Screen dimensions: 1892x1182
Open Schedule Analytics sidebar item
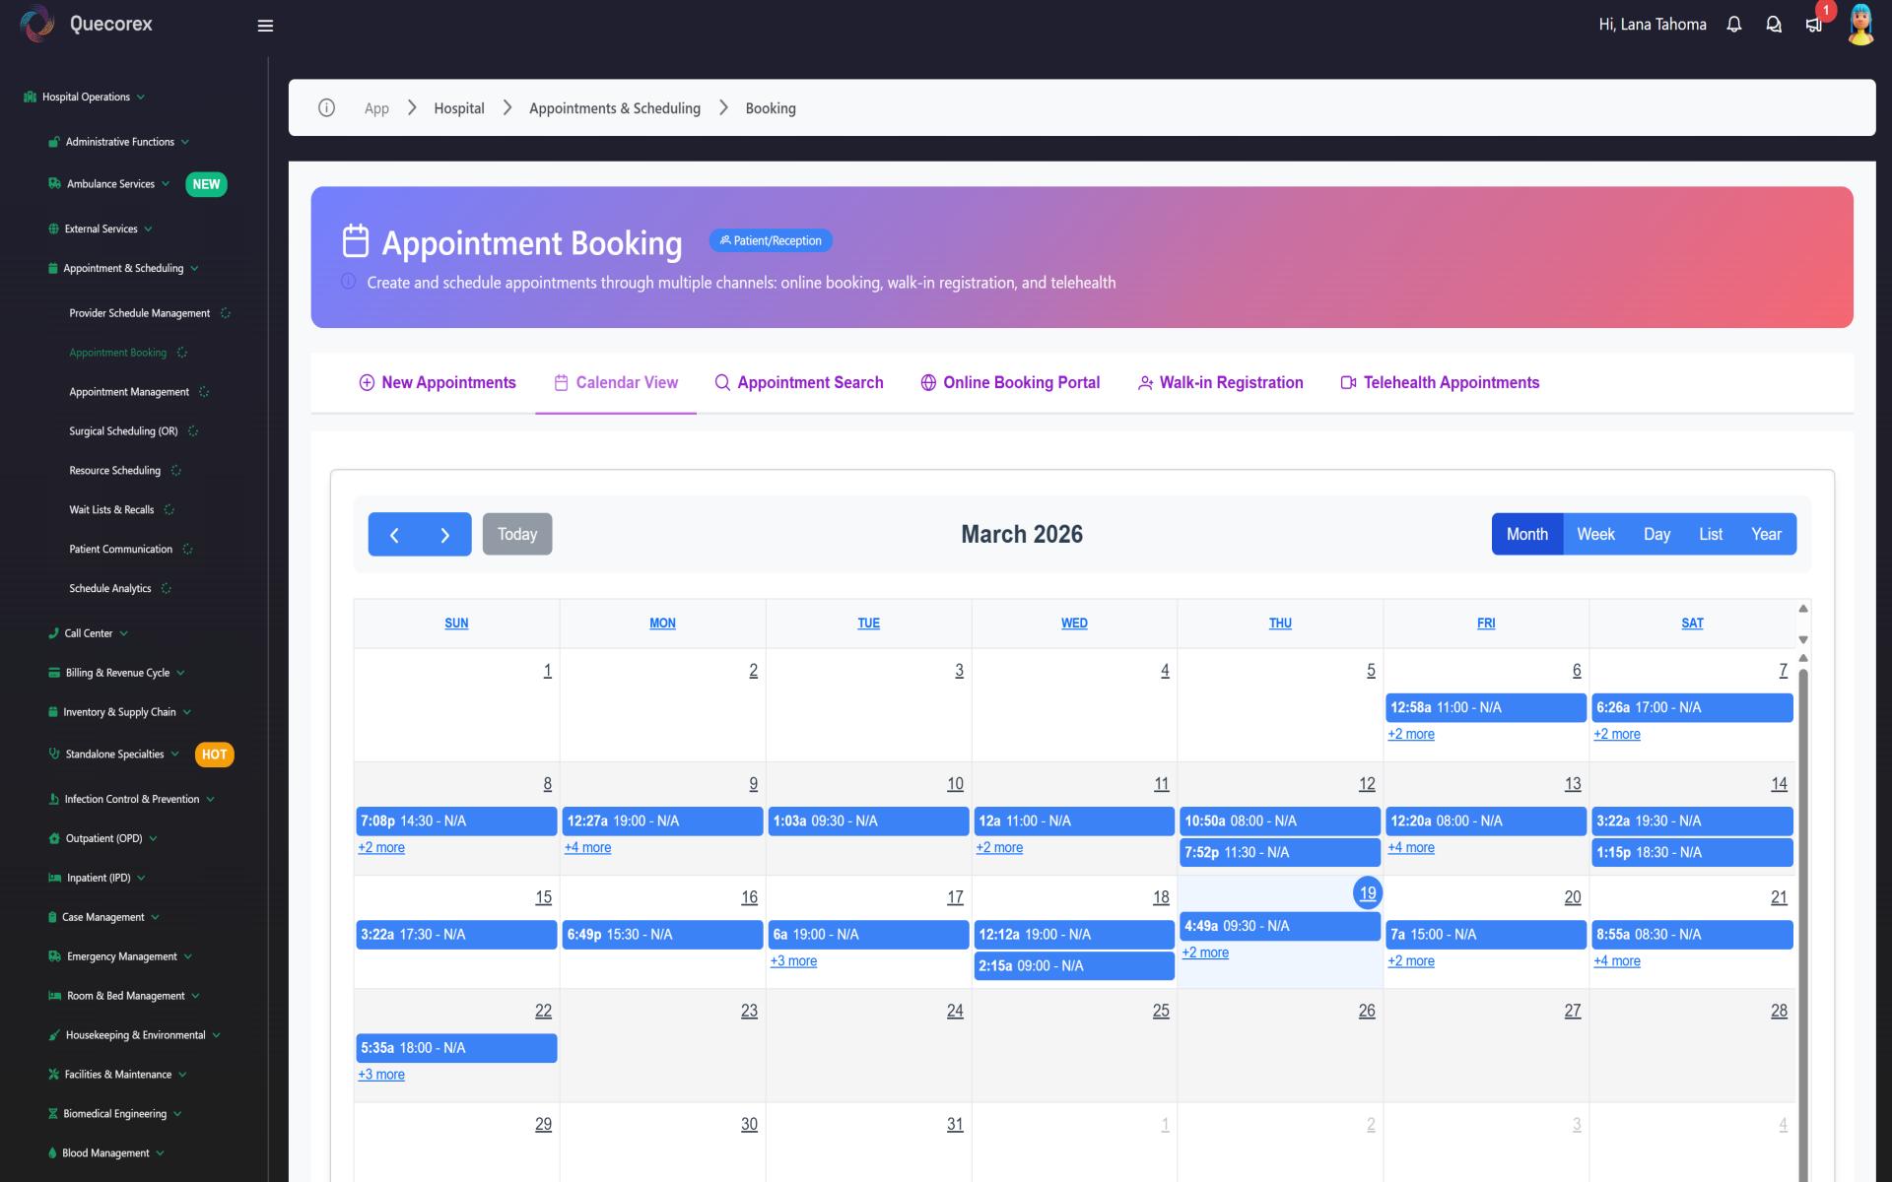tap(110, 589)
